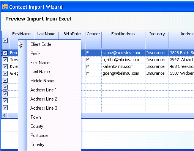Click the Industry column header
This screenshot has width=194, height=151.
[157, 40]
